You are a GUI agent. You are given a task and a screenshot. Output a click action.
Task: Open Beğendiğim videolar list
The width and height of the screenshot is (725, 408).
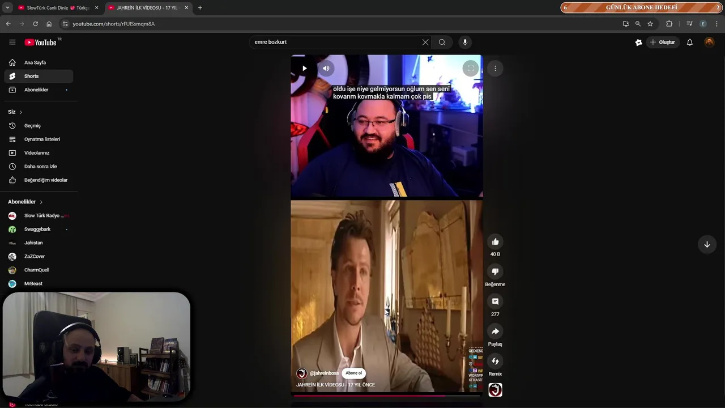(39, 180)
